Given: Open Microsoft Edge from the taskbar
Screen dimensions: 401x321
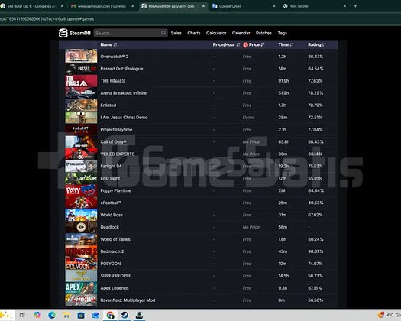Looking at the screenshot, I should click(52, 315).
